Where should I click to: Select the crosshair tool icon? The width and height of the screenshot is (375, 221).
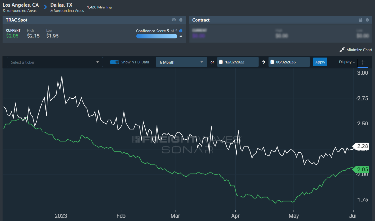pos(363,62)
